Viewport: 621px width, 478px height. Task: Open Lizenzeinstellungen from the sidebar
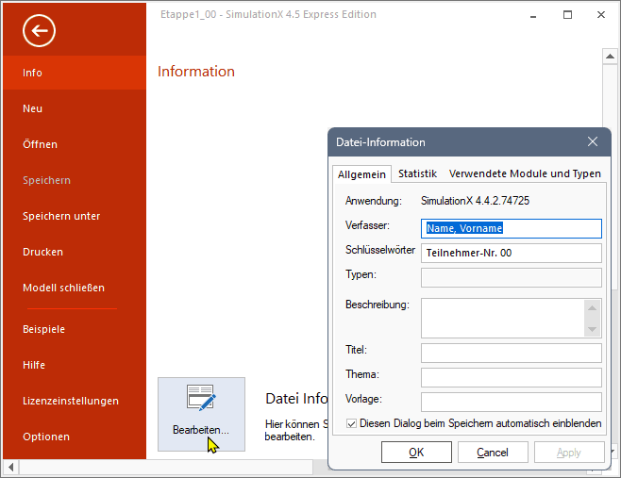coord(71,401)
